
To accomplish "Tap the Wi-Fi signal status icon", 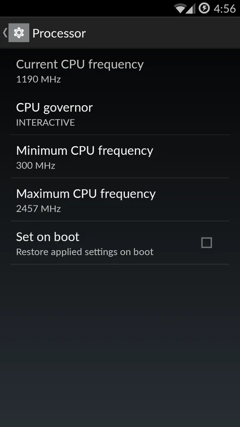I will [180, 9].
